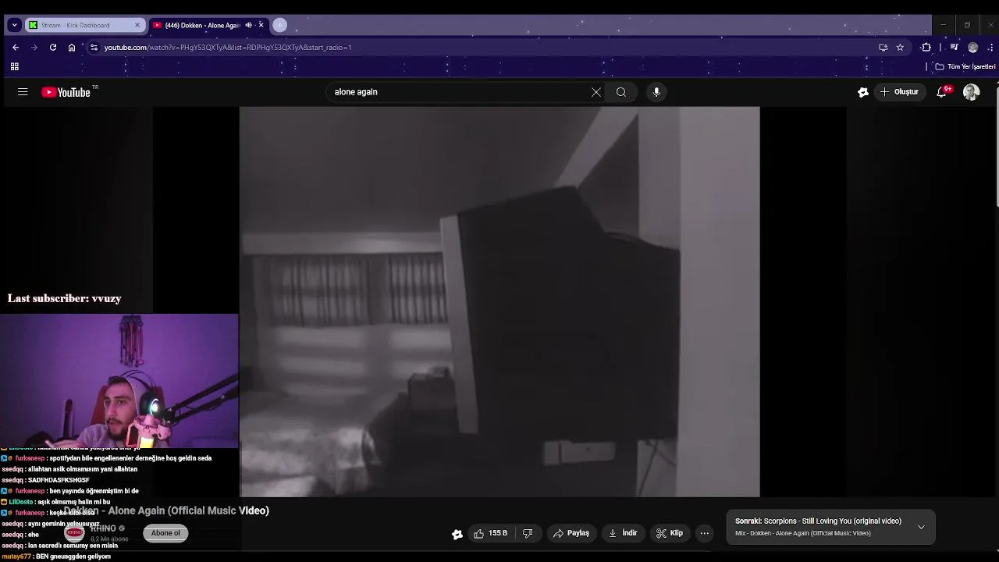
Task: Open the Tüm Yer İşaretleri folder
Action: click(965, 66)
